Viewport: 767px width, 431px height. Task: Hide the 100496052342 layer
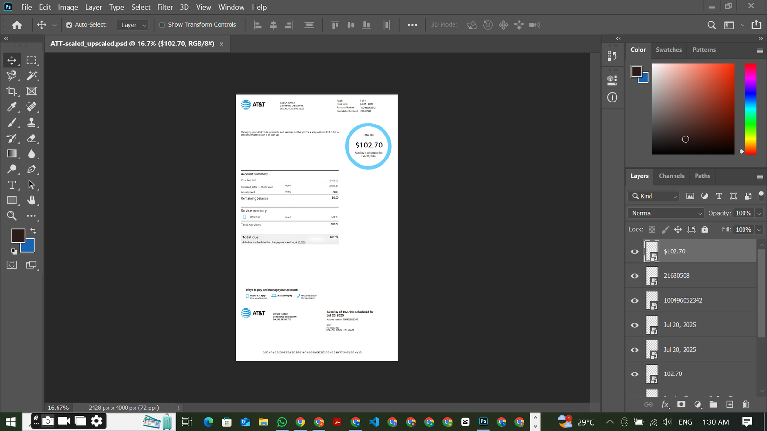coord(635,301)
